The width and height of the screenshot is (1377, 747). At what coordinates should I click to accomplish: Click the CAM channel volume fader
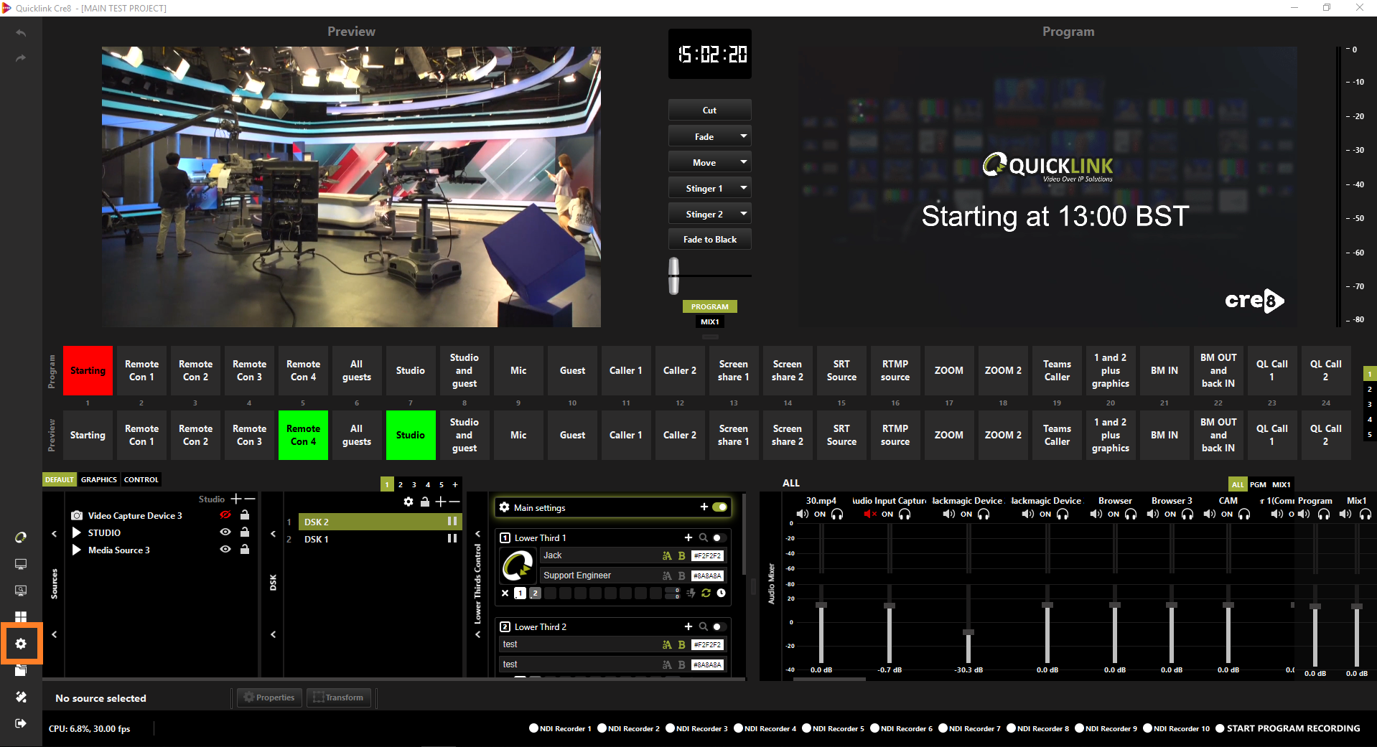click(x=1228, y=605)
